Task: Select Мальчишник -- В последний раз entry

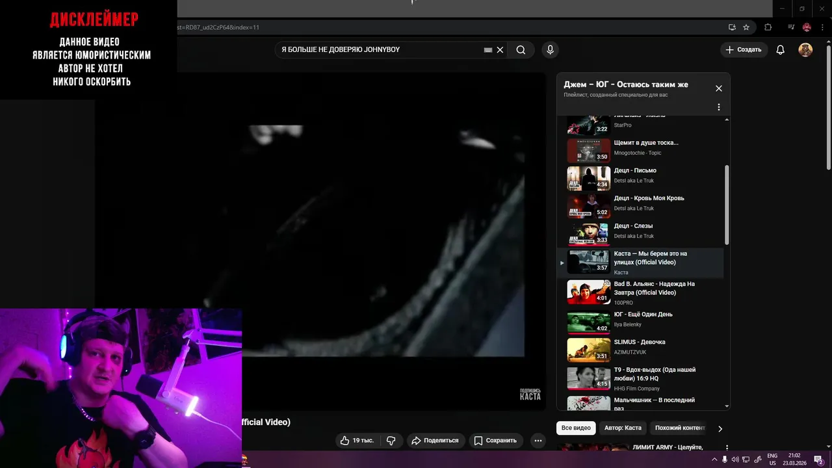Action: click(x=640, y=402)
